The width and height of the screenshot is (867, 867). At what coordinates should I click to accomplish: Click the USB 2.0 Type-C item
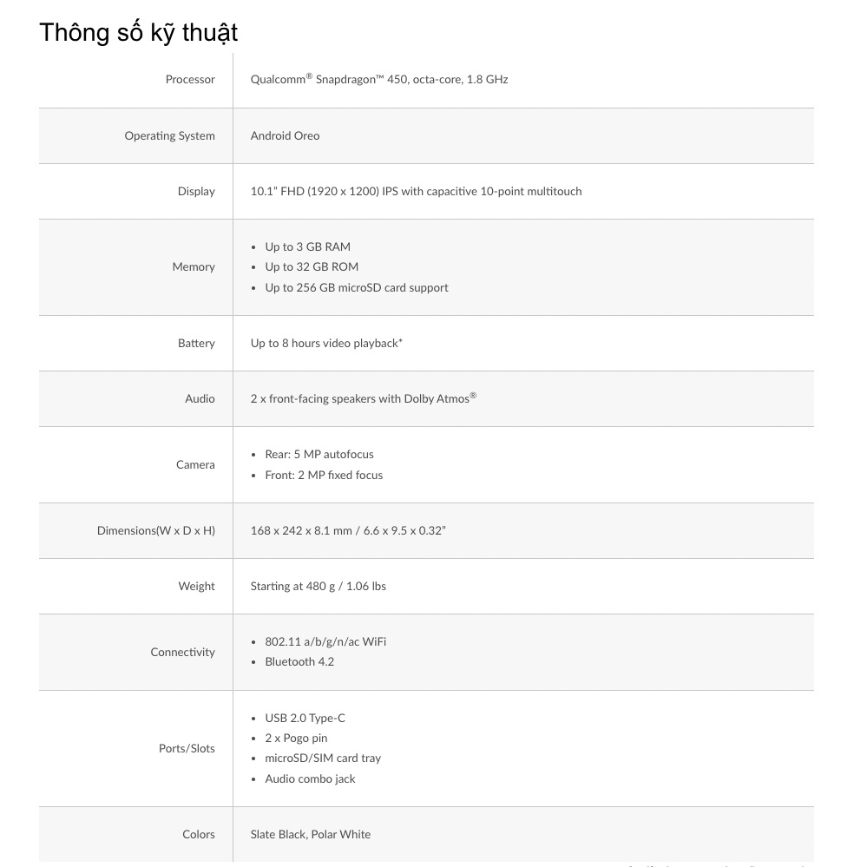(305, 719)
